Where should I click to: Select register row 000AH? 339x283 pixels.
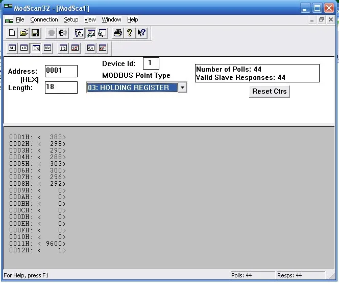(37, 197)
